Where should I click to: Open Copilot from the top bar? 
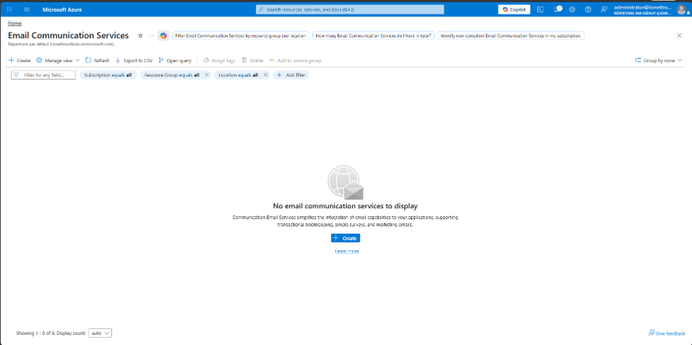click(514, 10)
